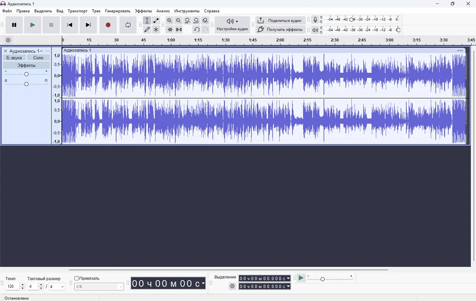The width and height of the screenshot is (476, 301).
Task: Click the microphone record meter icon
Action: (316, 19)
